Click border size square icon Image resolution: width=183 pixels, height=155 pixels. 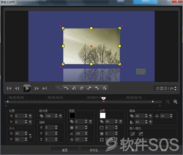pos(102,128)
